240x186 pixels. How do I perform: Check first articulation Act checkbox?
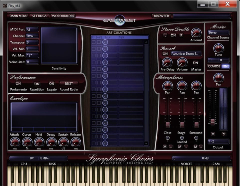(94, 42)
